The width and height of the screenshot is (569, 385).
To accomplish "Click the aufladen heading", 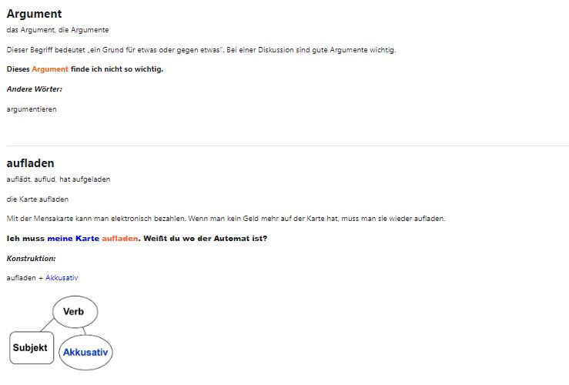I will [x=30, y=163].
